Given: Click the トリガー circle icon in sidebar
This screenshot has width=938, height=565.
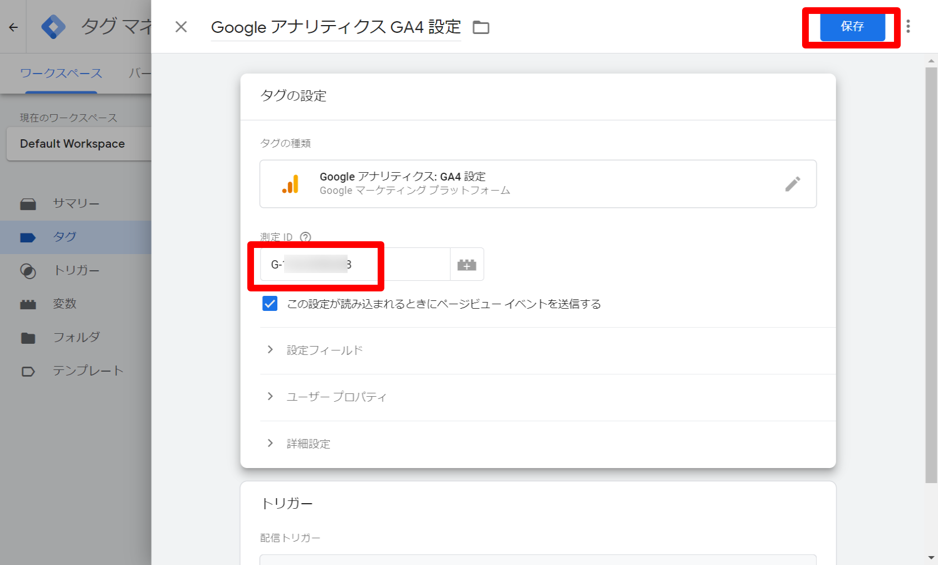Looking at the screenshot, I should (28, 271).
